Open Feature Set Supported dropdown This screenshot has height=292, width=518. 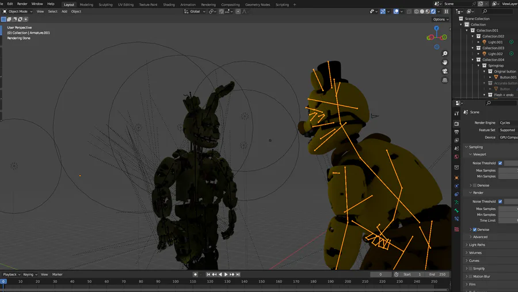(x=508, y=130)
